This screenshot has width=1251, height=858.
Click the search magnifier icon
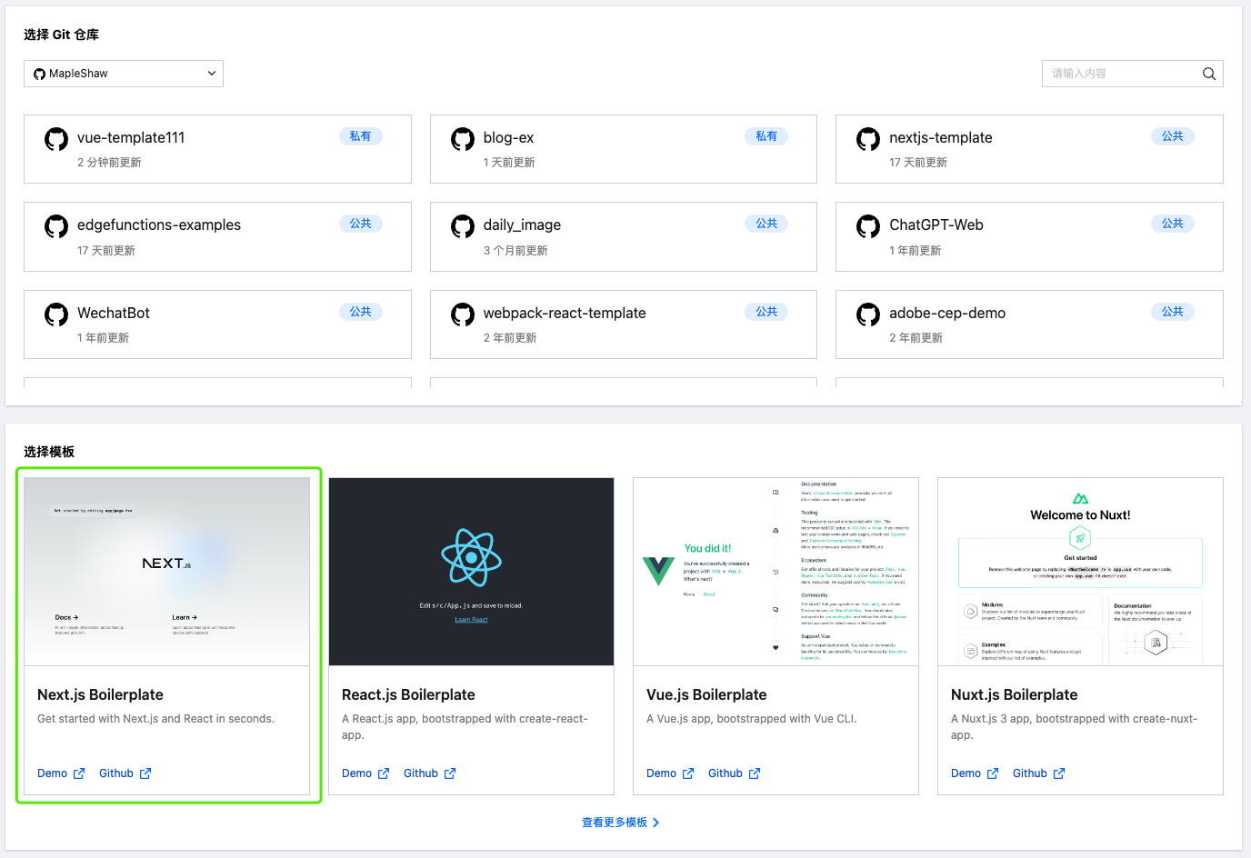(1209, 74)
